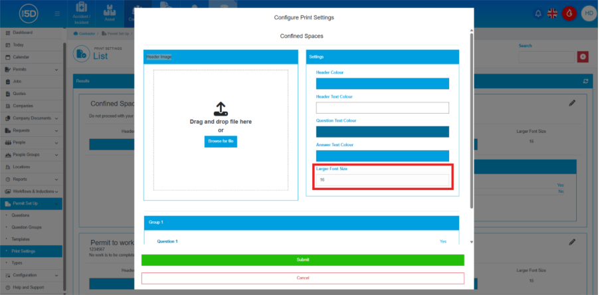Click the Search input field

(x=546, y=57)
